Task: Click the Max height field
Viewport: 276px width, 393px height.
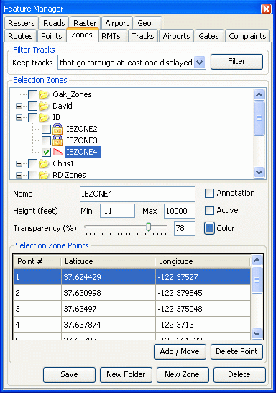Action: 180,211
